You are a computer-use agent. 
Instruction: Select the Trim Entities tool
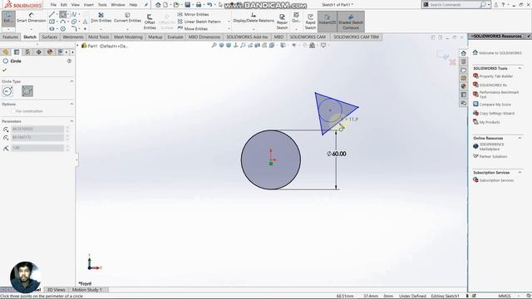click(101, 17)
